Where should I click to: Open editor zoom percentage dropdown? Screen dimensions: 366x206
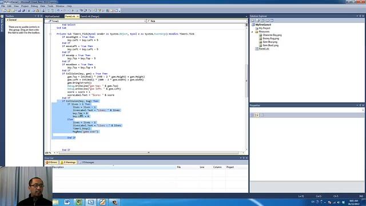[x=54, y=153]
